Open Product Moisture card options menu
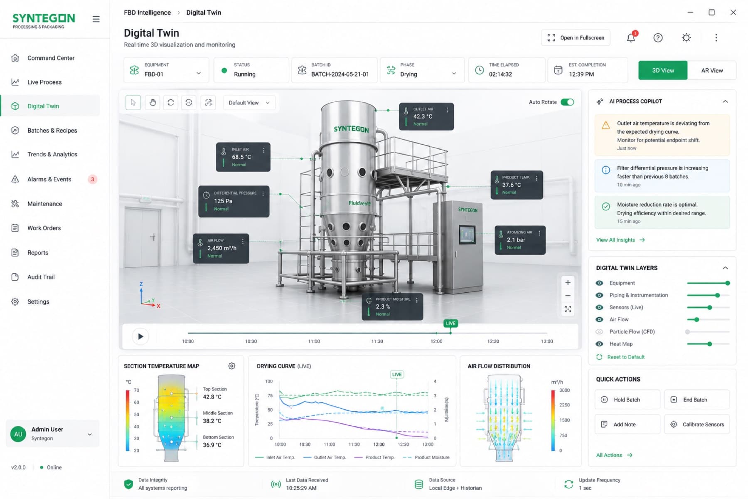Screen dimensions: 748x499 [417, 300]
